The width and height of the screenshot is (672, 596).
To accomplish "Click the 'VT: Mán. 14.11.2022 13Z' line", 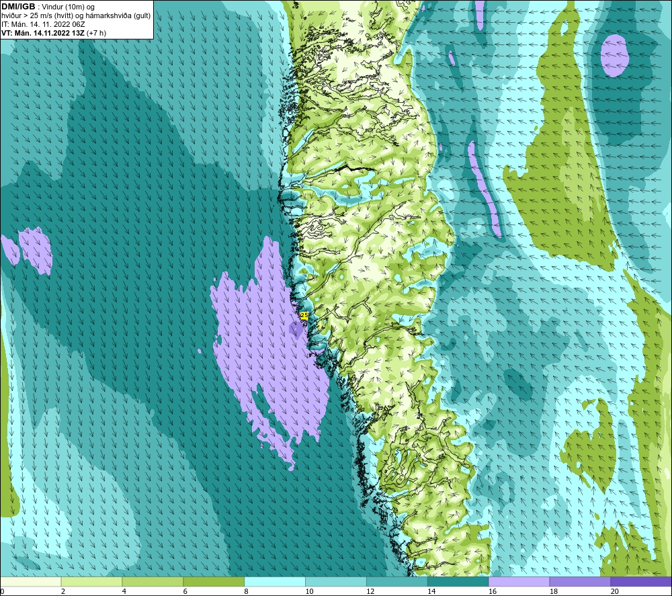I will [54, 33].
